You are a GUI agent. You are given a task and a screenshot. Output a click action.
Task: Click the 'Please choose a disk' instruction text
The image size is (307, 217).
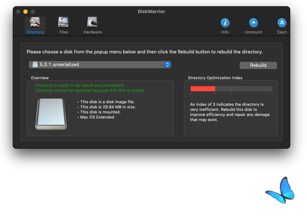tap(145, 52)
